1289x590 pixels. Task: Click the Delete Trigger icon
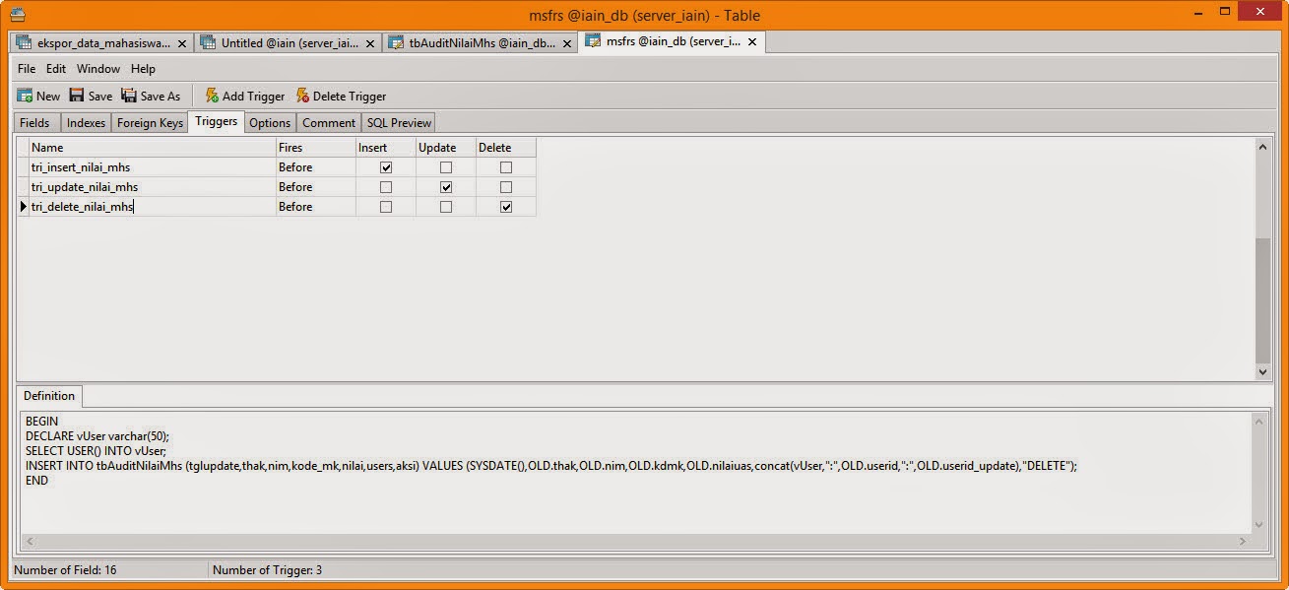[302, 96]
